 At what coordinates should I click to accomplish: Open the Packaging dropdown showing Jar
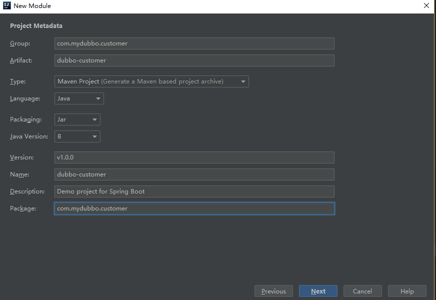tap(77, 119)
